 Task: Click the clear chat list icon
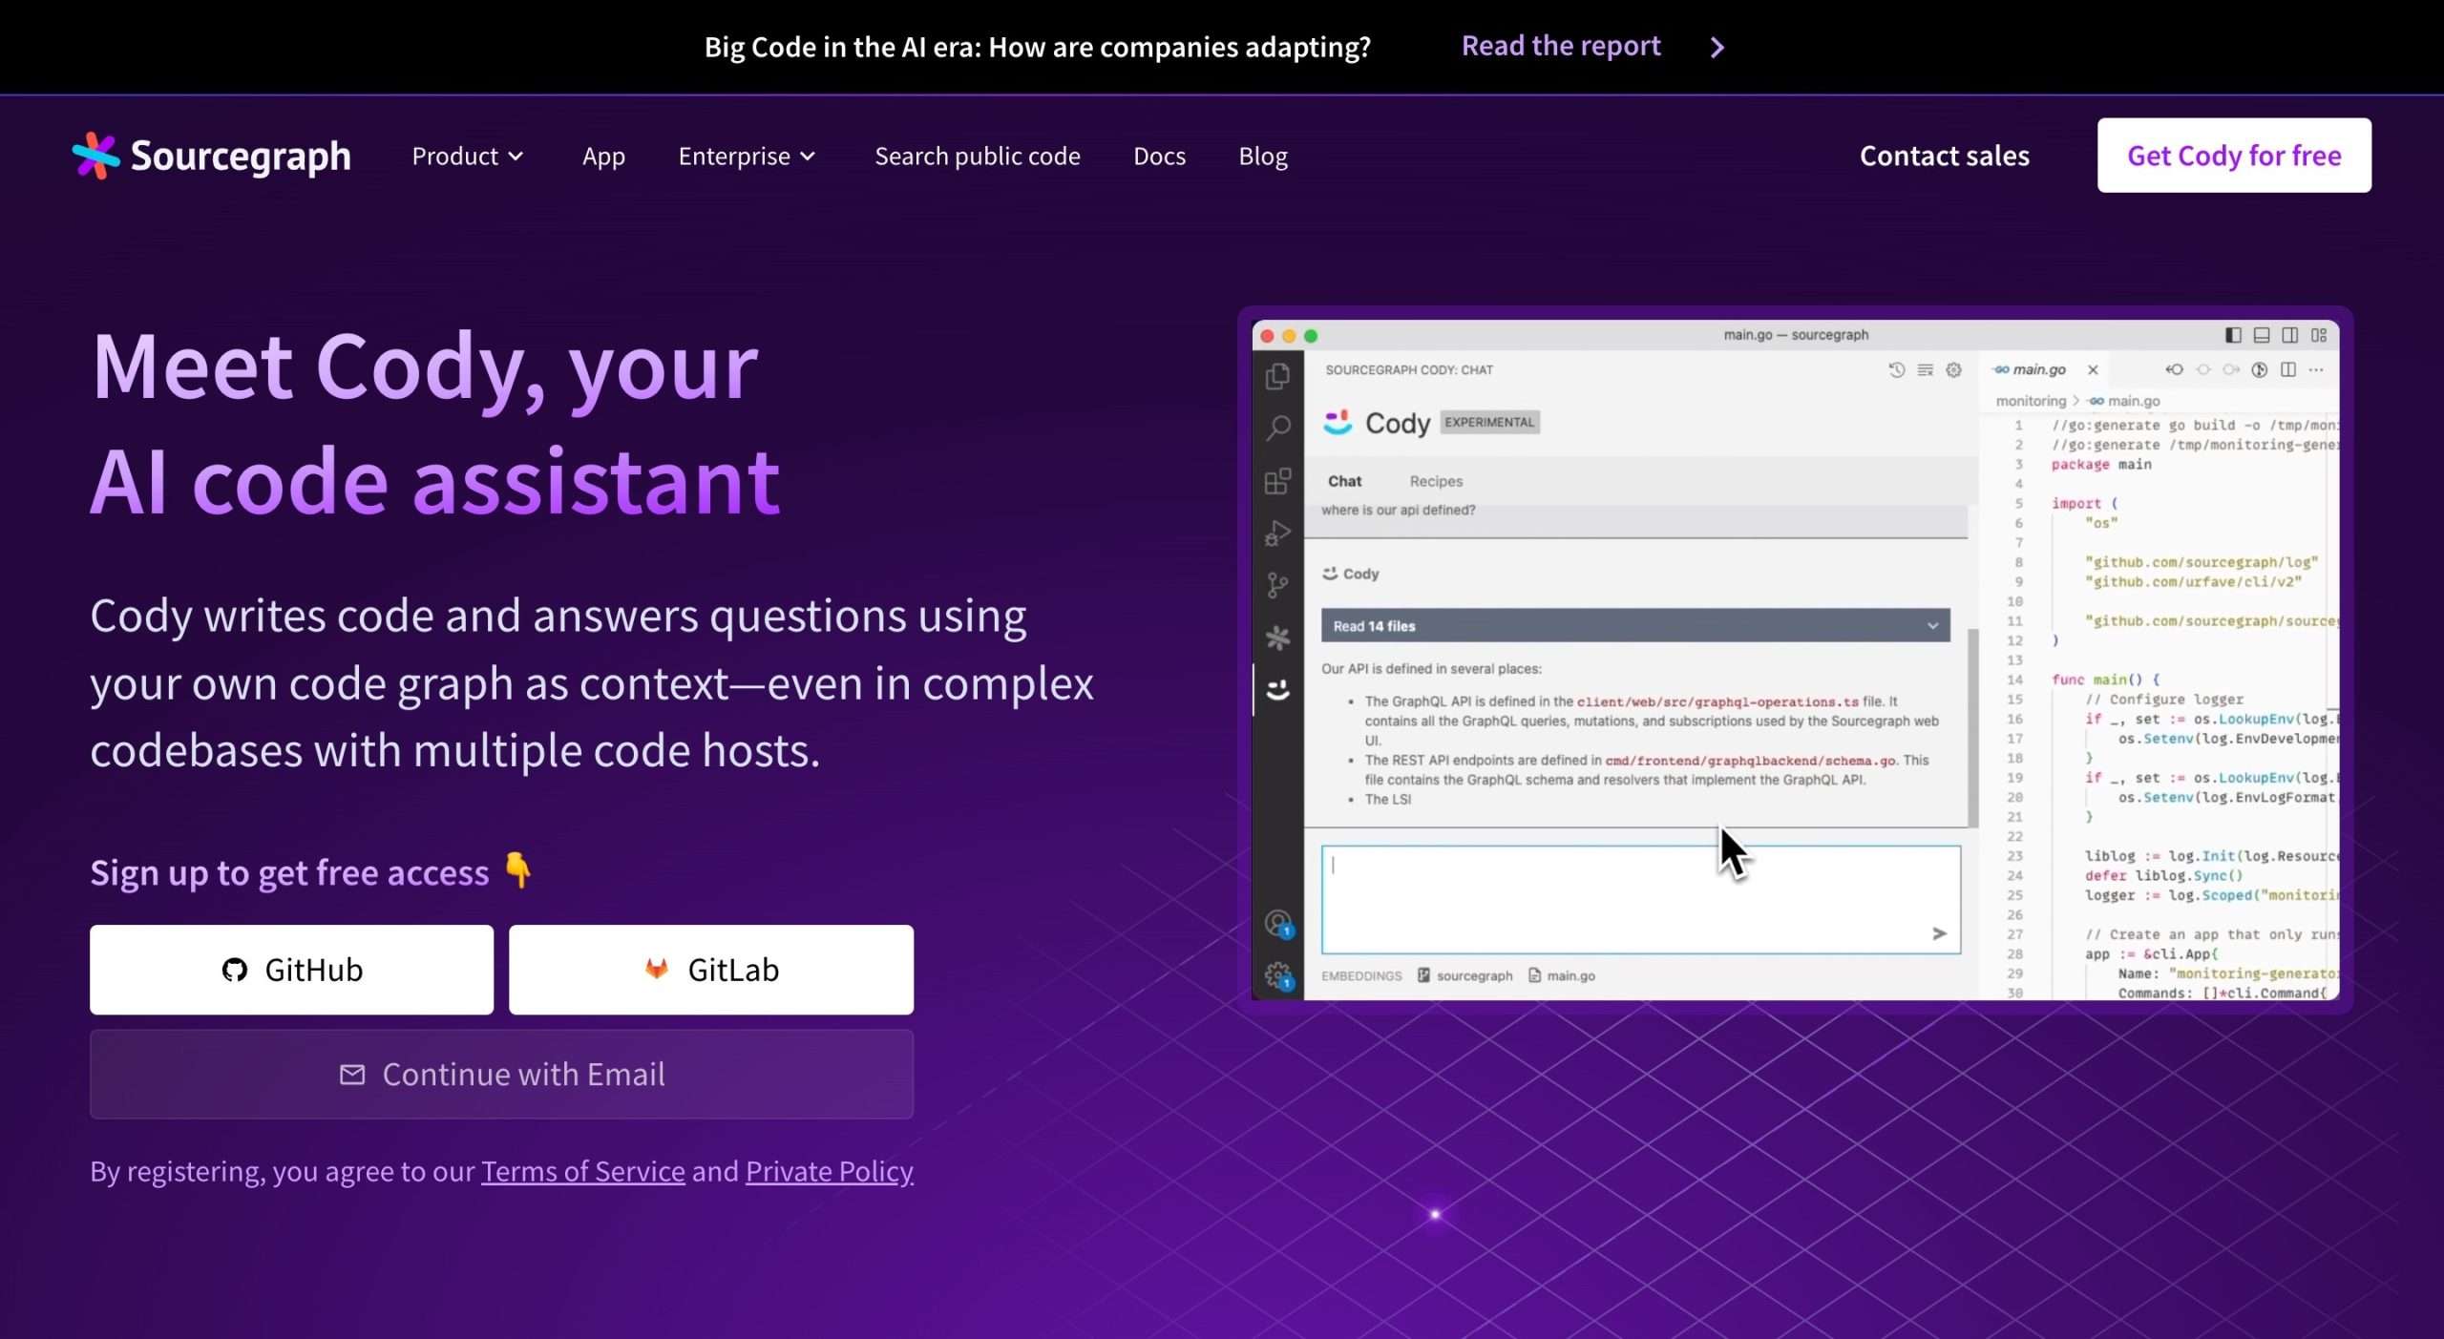1925,370
